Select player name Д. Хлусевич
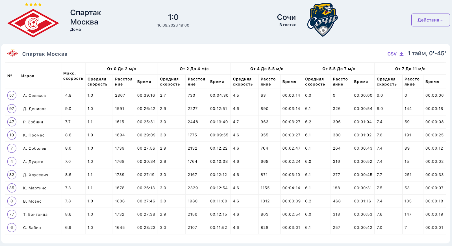 36,175
